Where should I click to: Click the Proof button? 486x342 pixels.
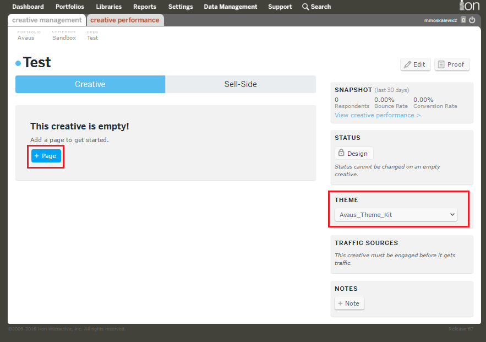click(451, 64)
